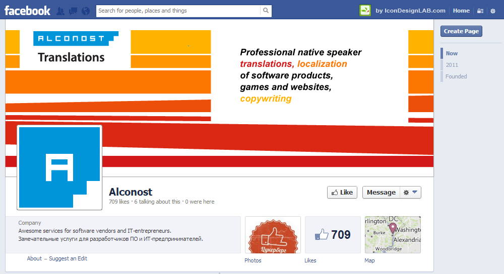
Task: Click '0 were here' text
Action: click(x=200, y=202)
